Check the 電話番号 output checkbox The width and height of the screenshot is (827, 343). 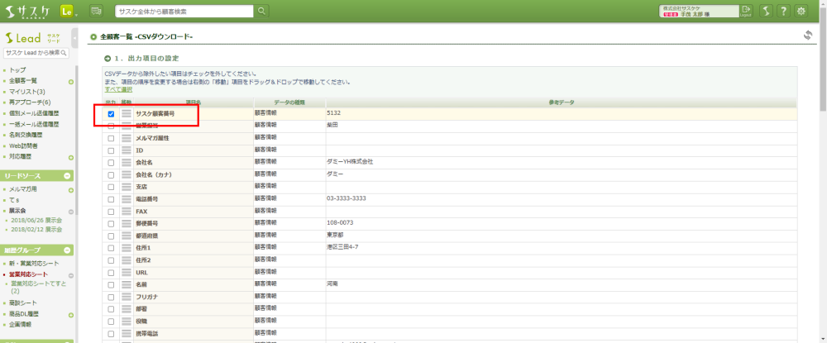coord(111,199)
